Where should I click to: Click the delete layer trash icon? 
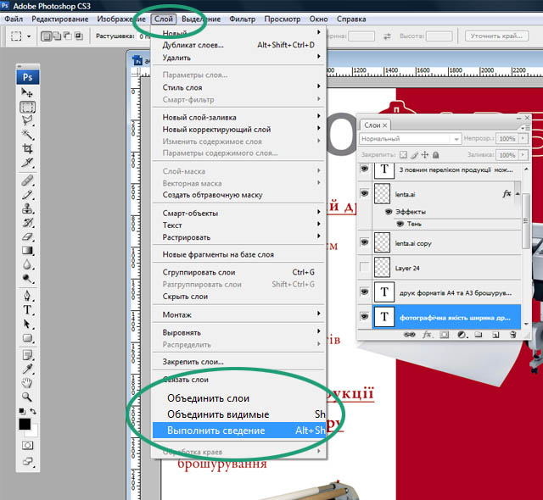(x=512, y=335)
